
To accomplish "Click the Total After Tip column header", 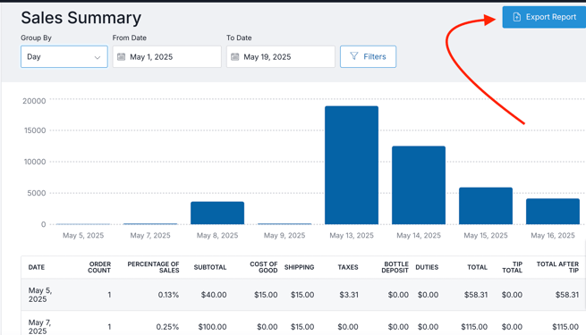I will [557, 267].
